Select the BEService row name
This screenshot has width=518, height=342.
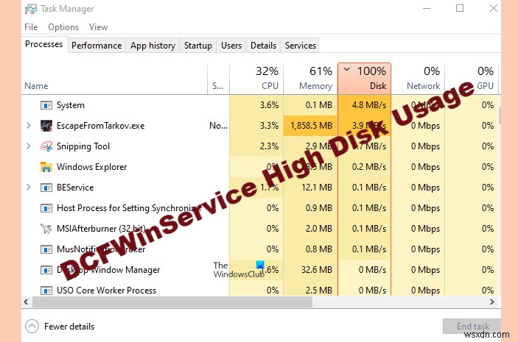coord(75,188)
